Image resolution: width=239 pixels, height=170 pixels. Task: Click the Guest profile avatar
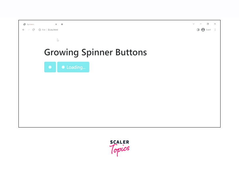(203, 30)
